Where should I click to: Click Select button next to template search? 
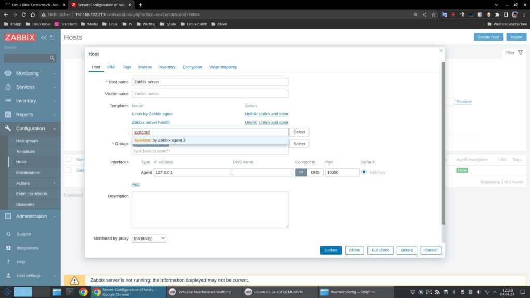pyautogui.click(x=299, y=132)
